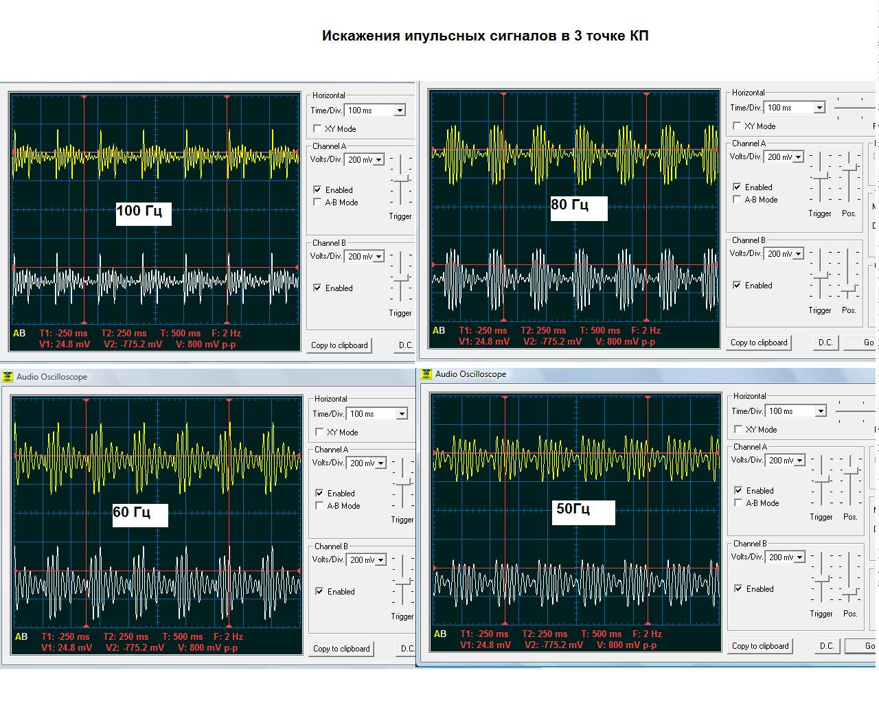Uncheck Channel B Enabled in the 50Гц scope
879x703 pixels.
coord(738,588)
